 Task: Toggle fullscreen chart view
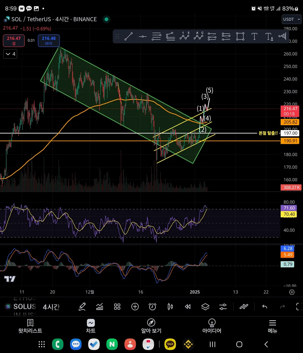pos(298,307)
